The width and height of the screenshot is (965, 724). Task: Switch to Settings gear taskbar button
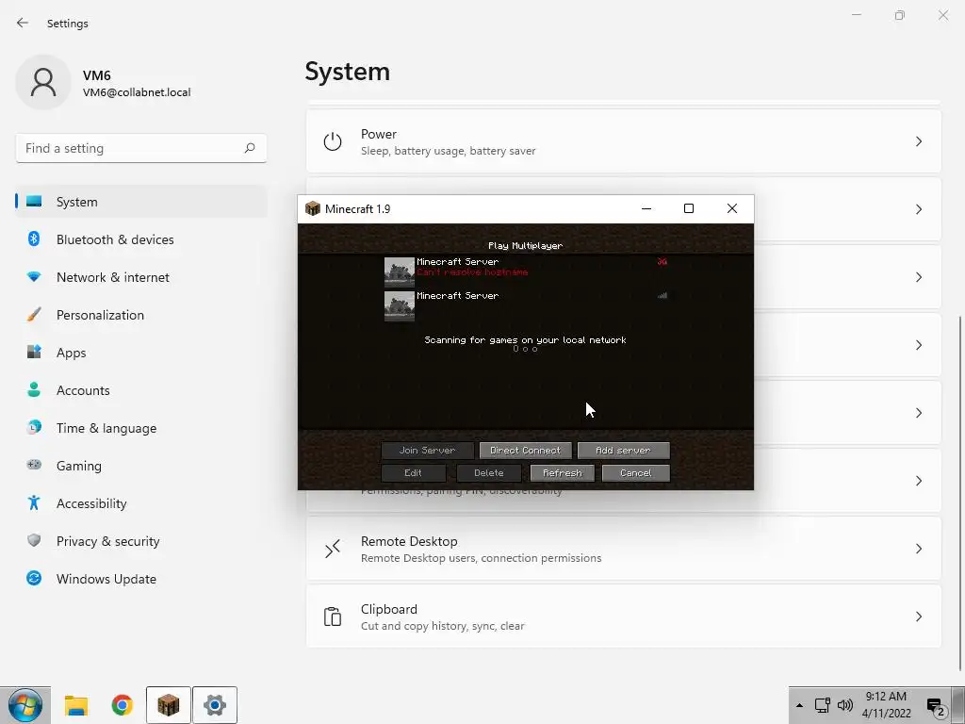click(x=215, y=705)
